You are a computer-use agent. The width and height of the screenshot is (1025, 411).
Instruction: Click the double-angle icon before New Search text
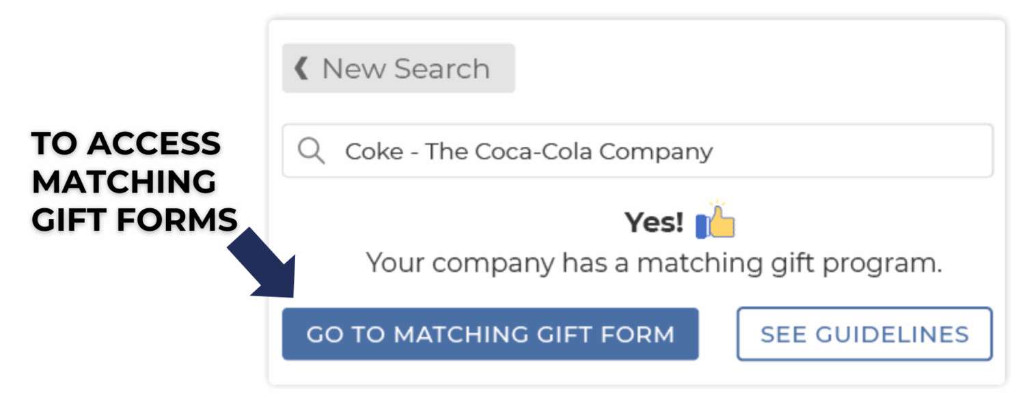coord(301,68)
